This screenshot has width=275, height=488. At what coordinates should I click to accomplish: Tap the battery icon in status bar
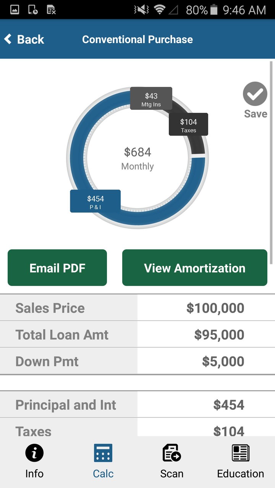point(214,10)
